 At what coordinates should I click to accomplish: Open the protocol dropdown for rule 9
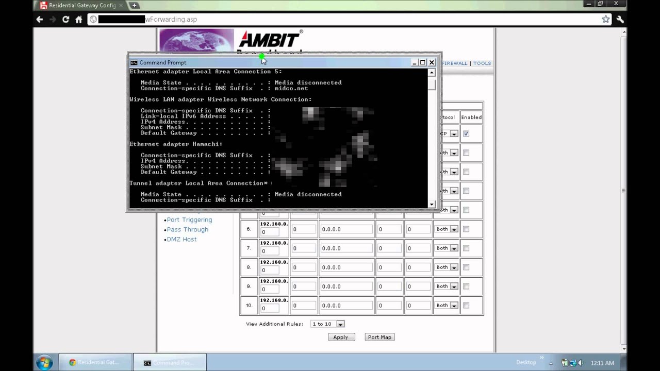446,286
